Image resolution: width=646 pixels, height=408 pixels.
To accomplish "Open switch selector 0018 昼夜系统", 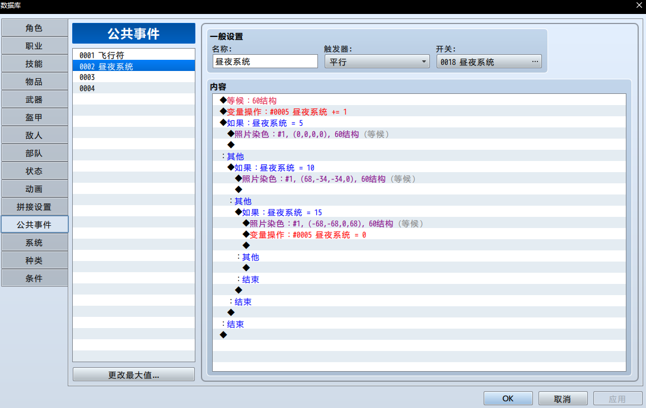I will point(489,61).
